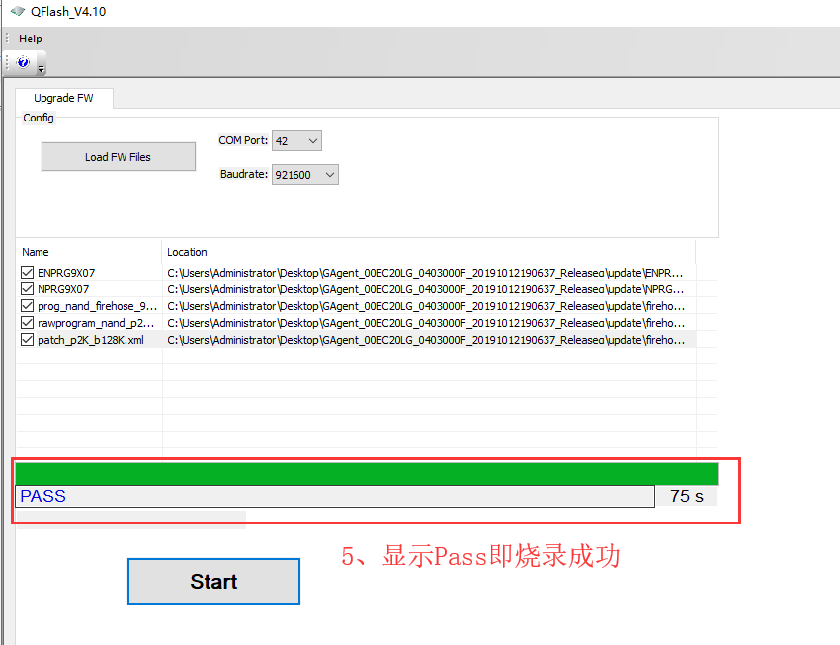This screenshot has height=645, width=840.
Task: Click the blue question mark Help icon
Action: click(23, 62)
